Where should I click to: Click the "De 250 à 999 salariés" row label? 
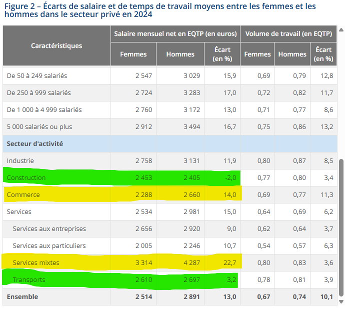tap(38, 92)
